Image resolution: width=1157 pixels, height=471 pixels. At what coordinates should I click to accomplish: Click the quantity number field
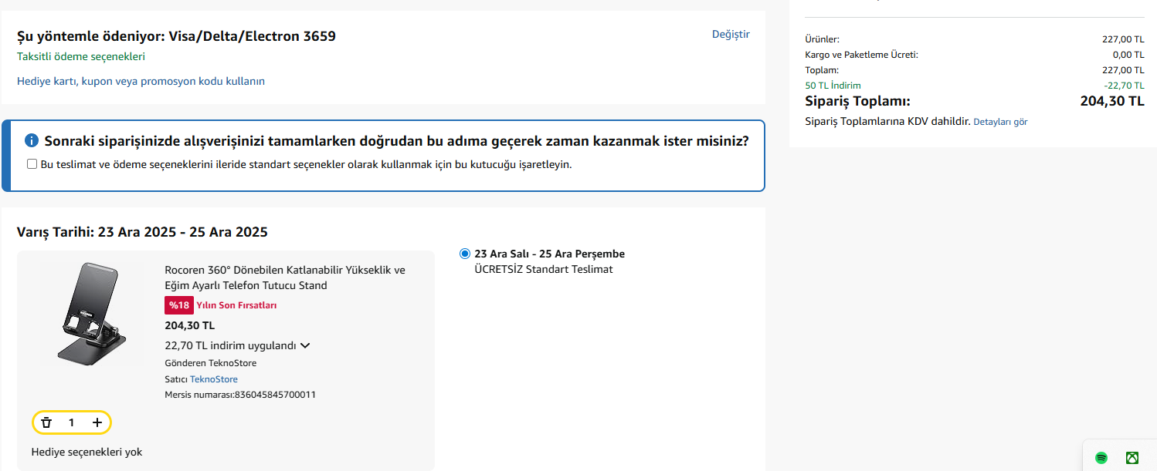tap(72, 422)
